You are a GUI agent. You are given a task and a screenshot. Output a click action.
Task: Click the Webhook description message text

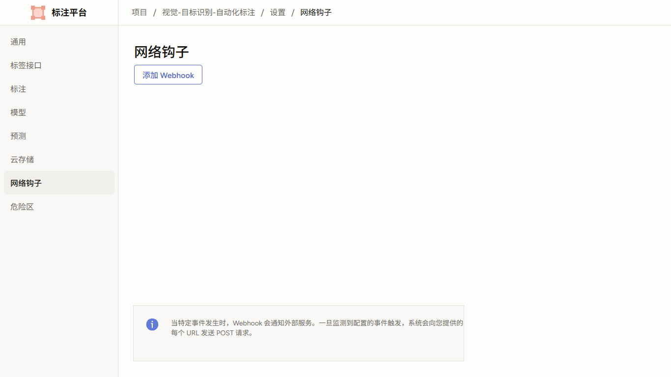pos(317,328)
